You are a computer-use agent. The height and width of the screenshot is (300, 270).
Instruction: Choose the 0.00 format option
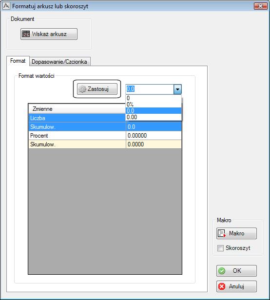click(x=154, y=117)
